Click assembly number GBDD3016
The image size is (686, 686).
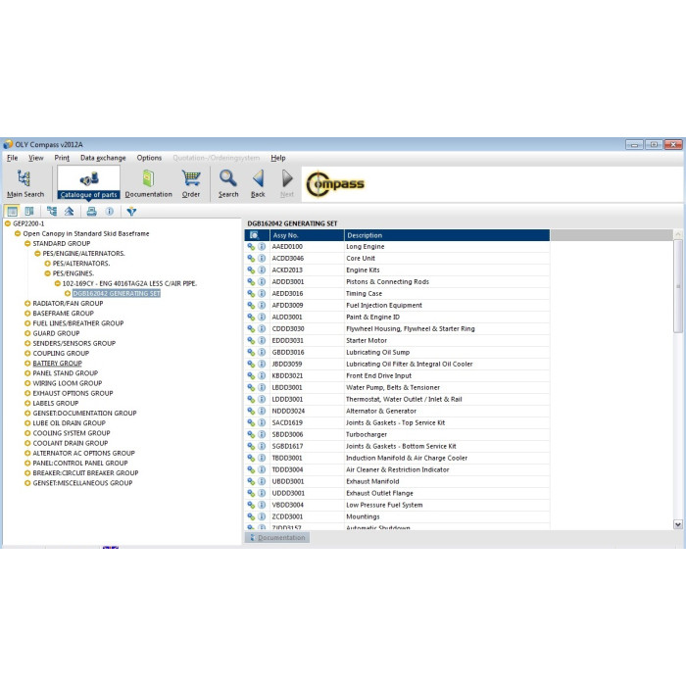288,352
